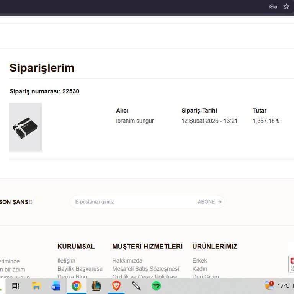The width and height of the screenshot is (294, 294).
Task: Click the ABONE subscribe button
Action: 209,202
